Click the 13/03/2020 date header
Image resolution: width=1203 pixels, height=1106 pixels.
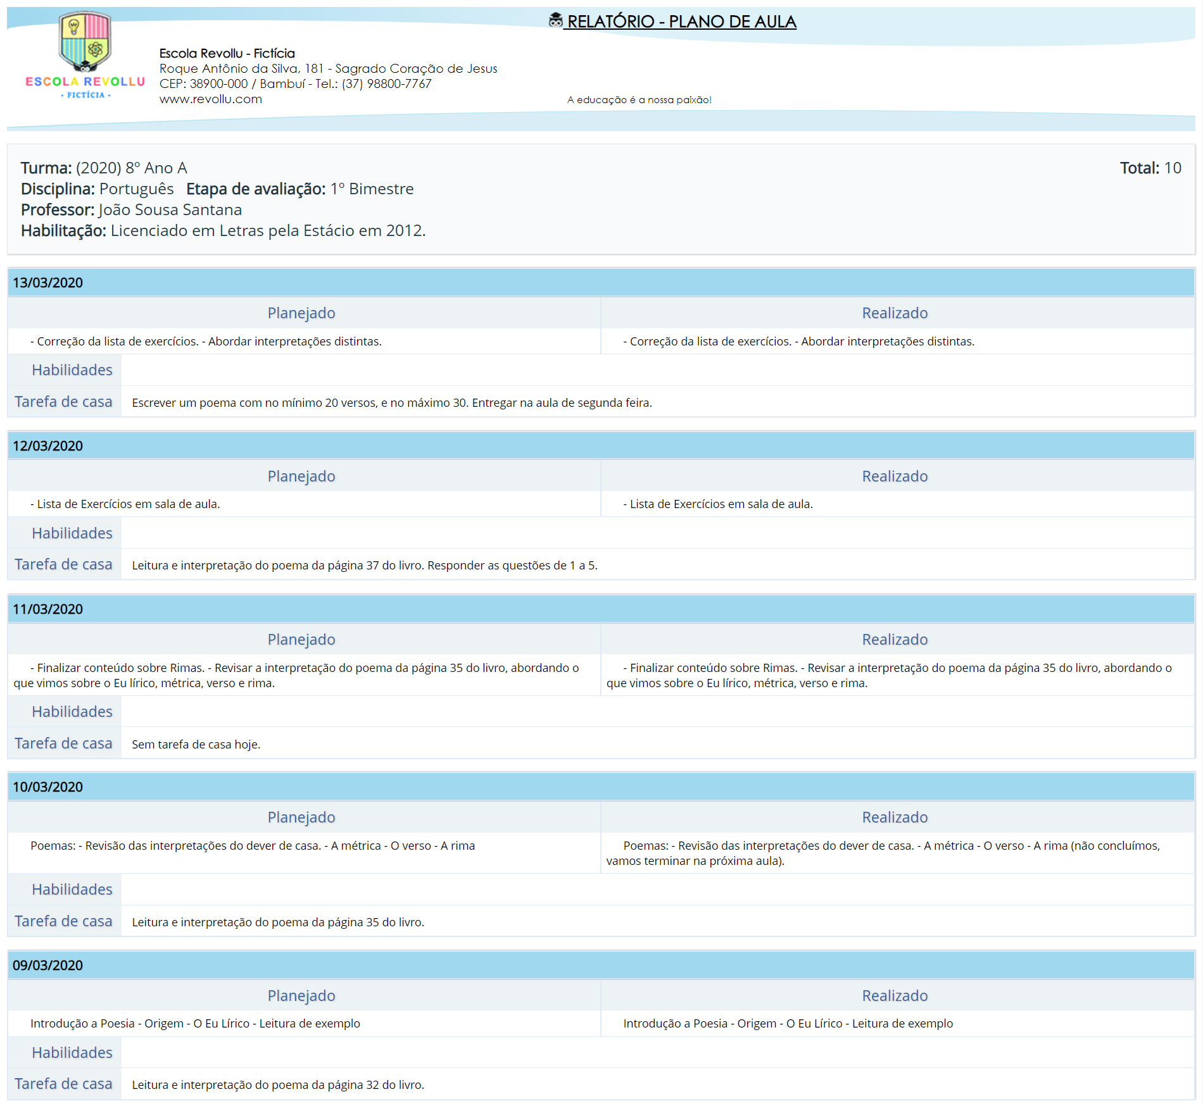[601, 283]
